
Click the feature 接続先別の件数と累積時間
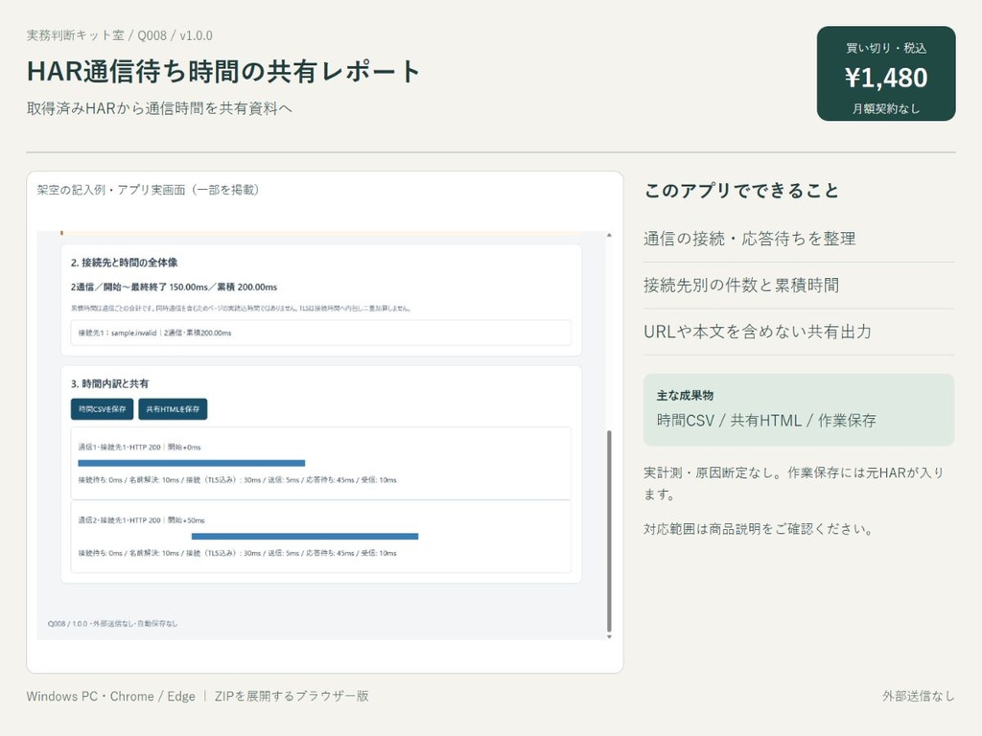click(x=741, y=286)
